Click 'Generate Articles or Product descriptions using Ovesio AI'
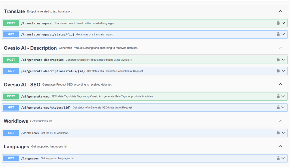The width and height of the screenshot is (290, 167). click(99, 60)
